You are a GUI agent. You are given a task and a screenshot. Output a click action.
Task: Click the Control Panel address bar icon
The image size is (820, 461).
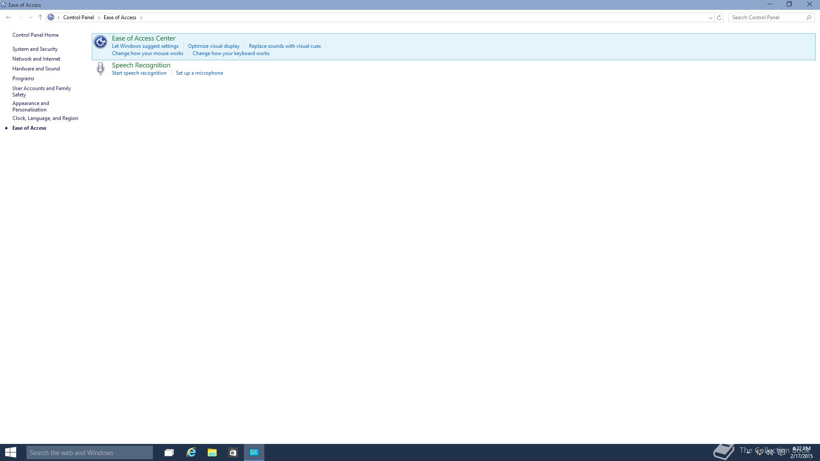[x=51, y=18]
